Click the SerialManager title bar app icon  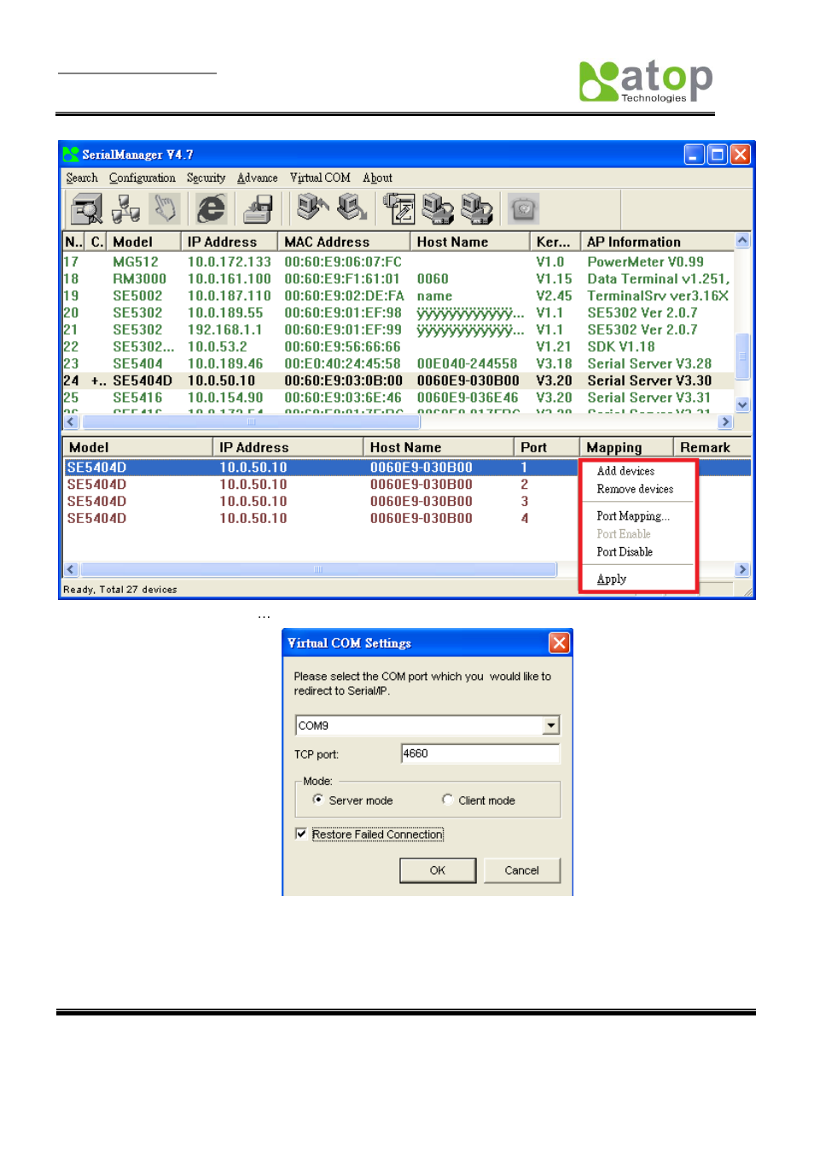click(71, 154)
